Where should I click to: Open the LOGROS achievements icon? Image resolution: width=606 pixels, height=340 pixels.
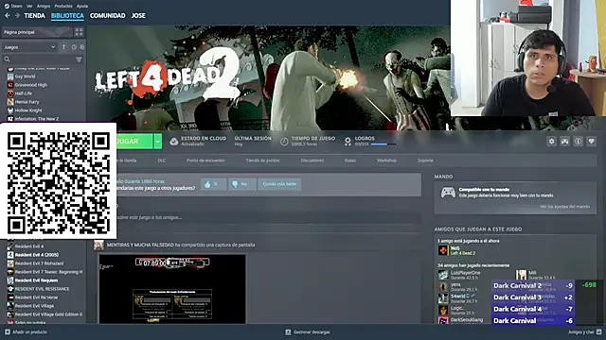(x=348, y=142)
